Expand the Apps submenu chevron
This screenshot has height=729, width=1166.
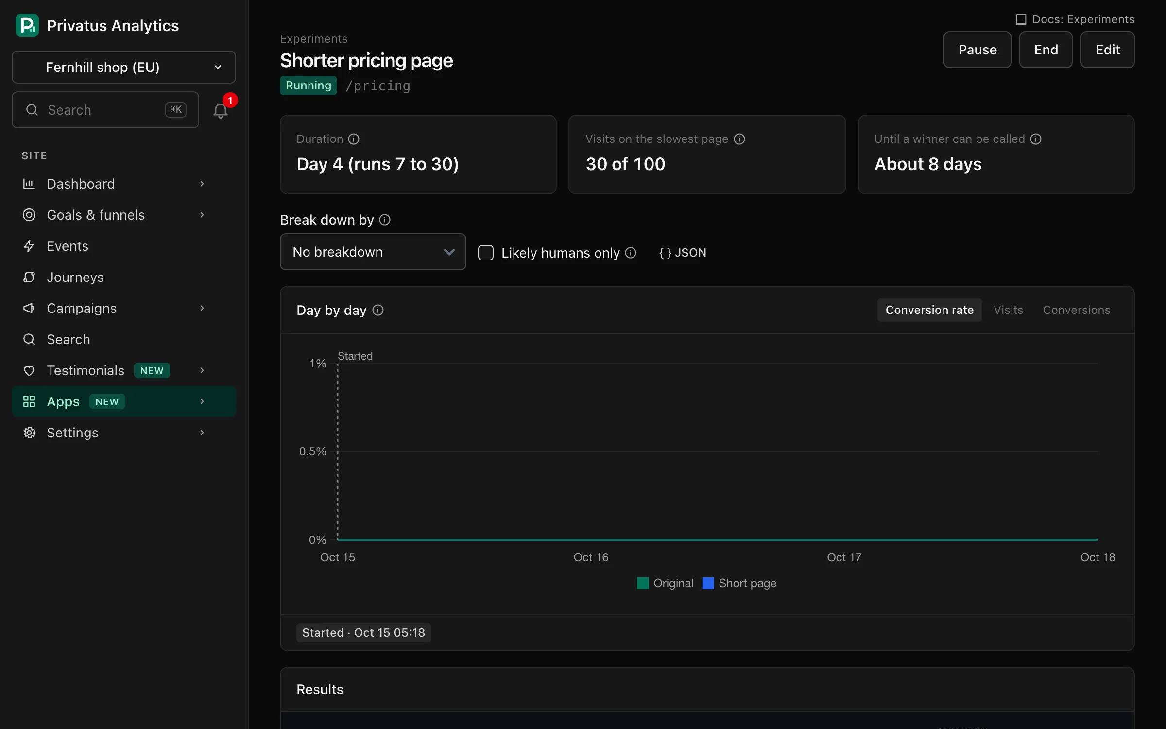[202, 401]
